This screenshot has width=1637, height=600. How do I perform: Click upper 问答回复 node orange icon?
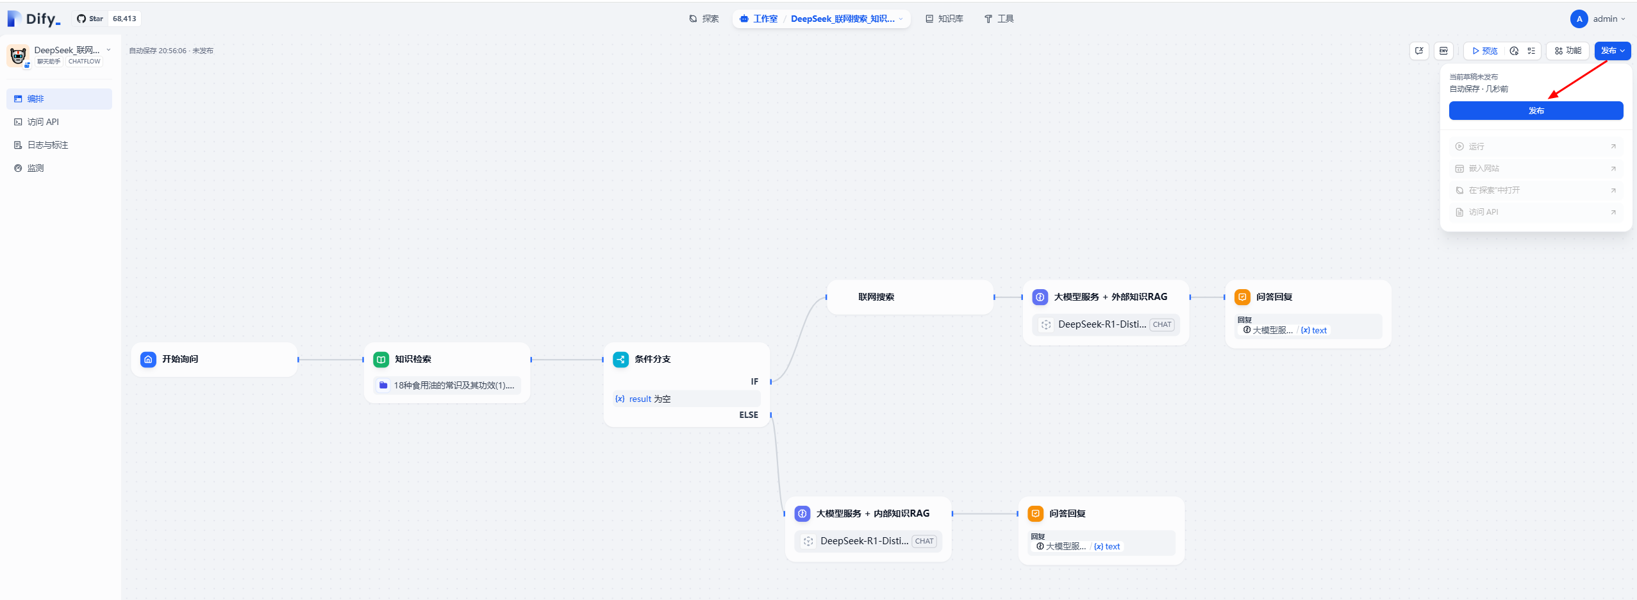(x=1242, y=297)
